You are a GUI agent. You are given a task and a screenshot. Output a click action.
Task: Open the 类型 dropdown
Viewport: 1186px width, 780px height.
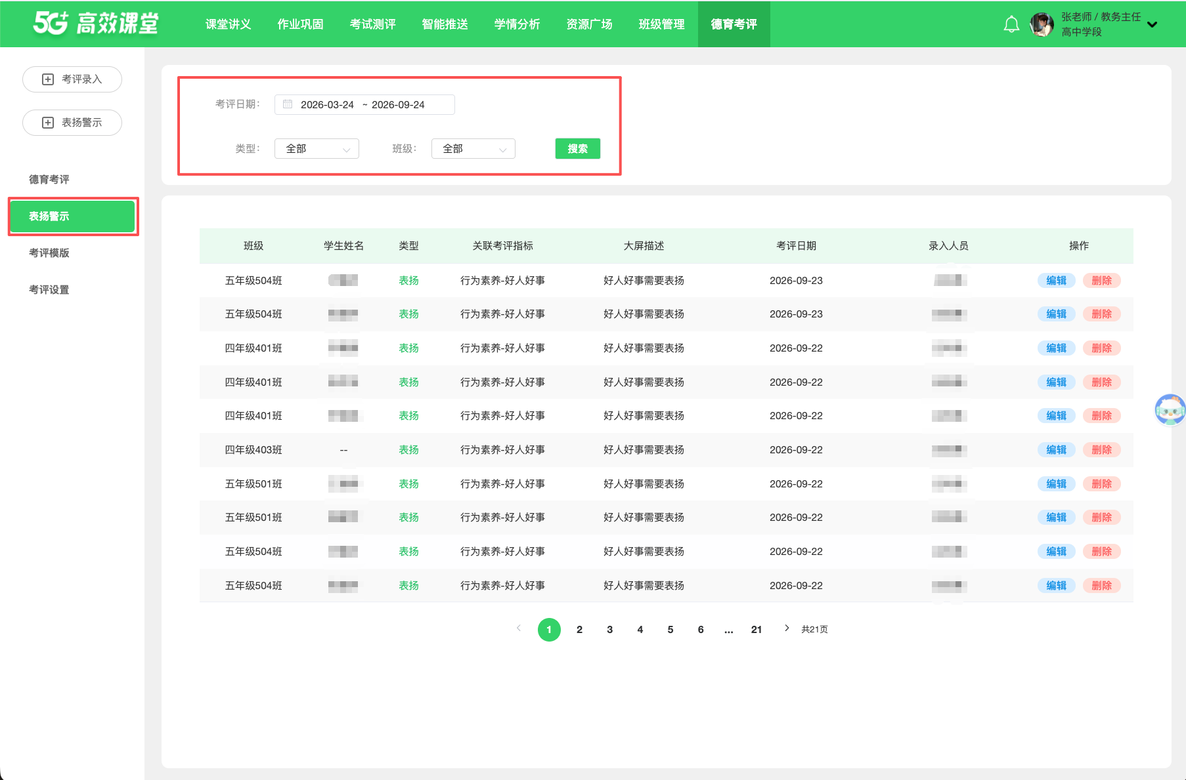pos(317,149)
